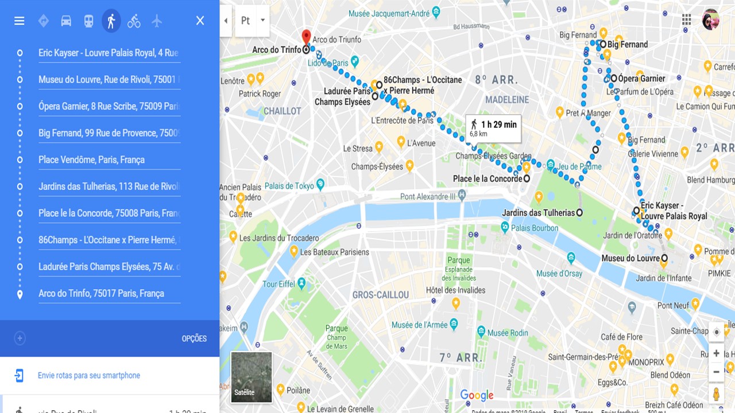The height and width of the screenshot is (413, 735).
Task: Choose the cycling travel mode
Action: pyautogui.click(x=134, y=21)
